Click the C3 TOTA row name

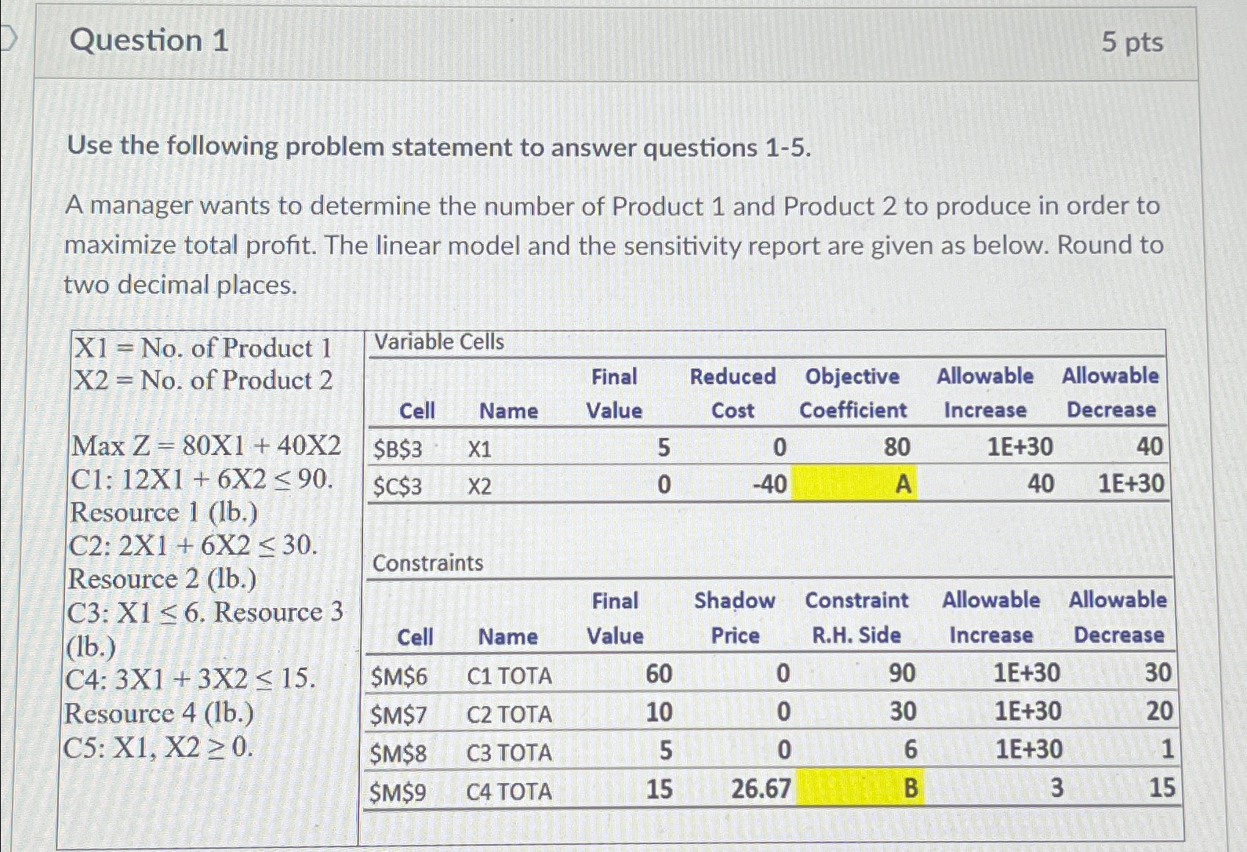point(509,753)
